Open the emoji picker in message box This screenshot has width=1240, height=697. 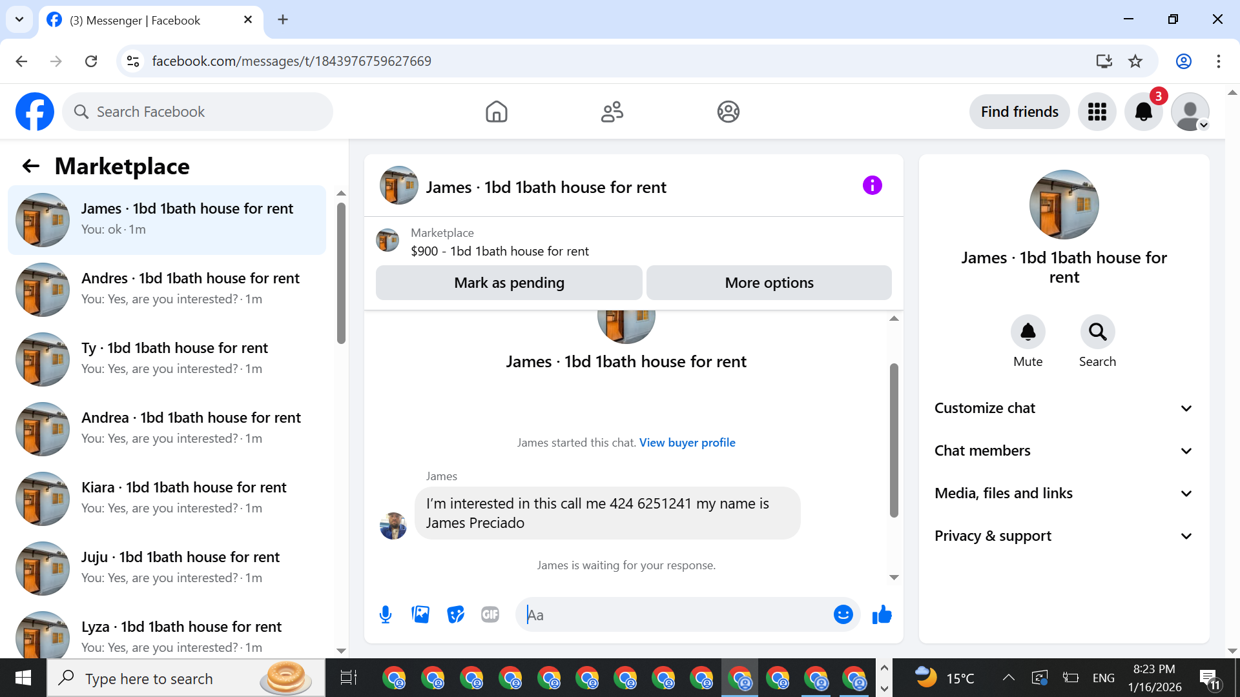click(x=843, y=614)
